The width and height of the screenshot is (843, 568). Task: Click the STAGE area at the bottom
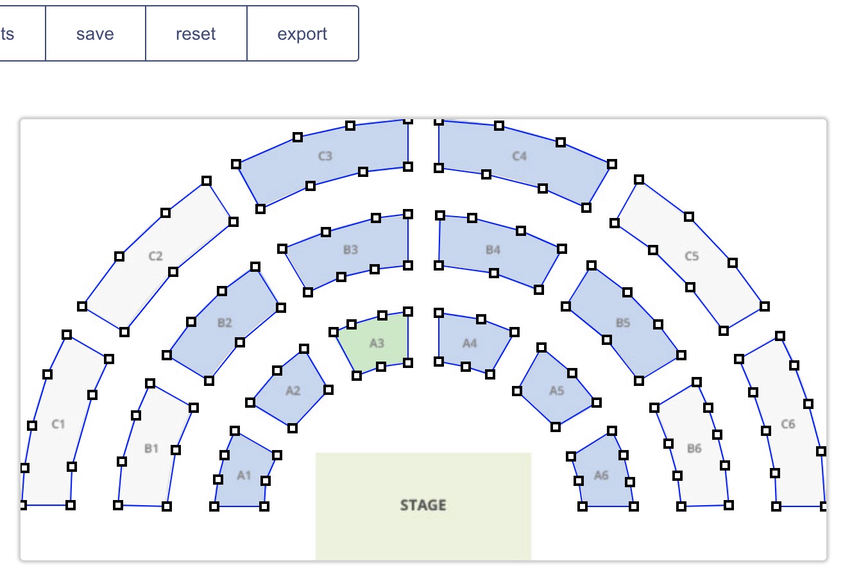[423, 505]
